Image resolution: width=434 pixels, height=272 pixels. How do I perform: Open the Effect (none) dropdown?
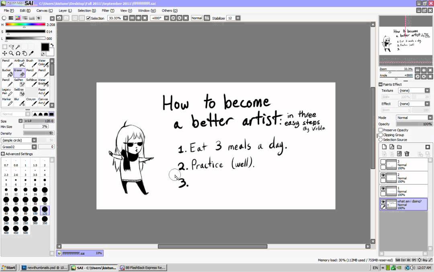pos(427,104)
